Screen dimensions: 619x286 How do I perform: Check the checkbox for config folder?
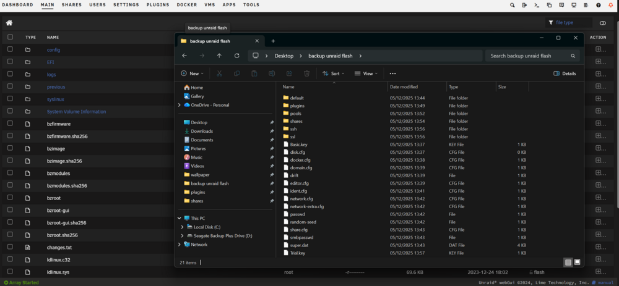tap(10, 49)
